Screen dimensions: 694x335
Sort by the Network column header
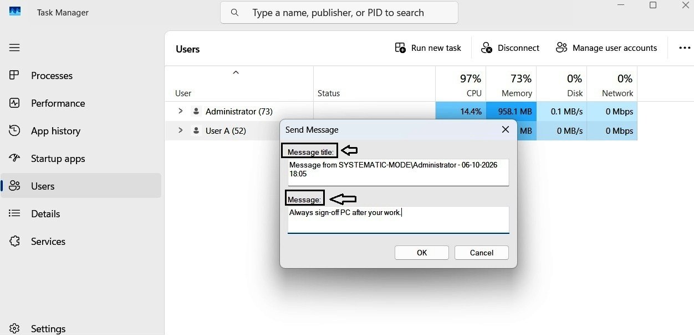pos(612,84)
